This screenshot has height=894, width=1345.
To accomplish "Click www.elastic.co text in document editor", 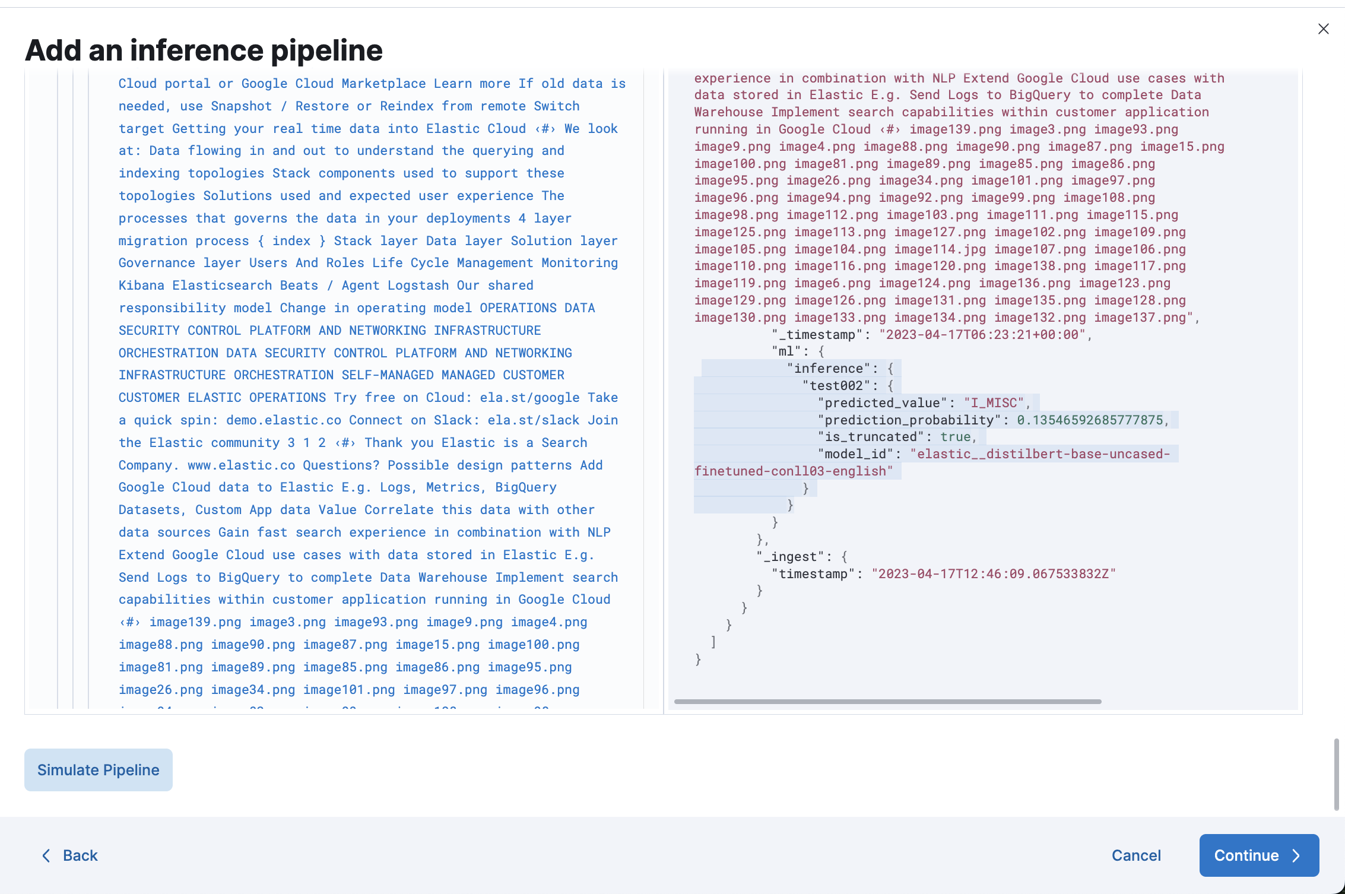I will [x=242, y=465].
